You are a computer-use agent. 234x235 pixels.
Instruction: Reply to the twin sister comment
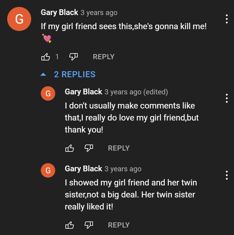click(x=119, y=225)
